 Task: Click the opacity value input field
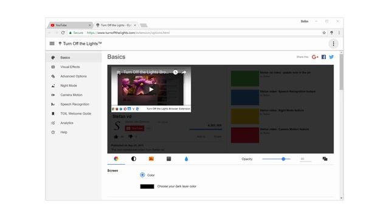305,159
